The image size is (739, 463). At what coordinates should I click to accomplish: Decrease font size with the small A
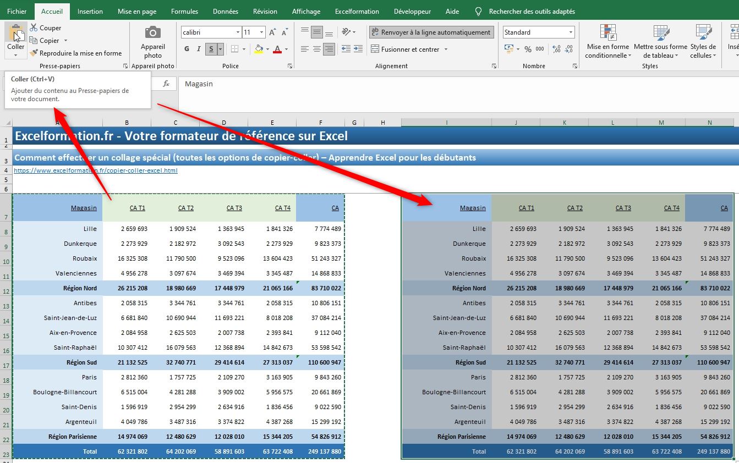point(284,32)
